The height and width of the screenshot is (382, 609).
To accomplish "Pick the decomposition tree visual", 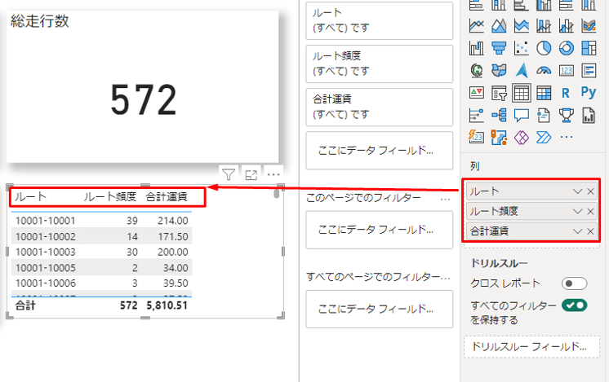I will pos(499,115).
